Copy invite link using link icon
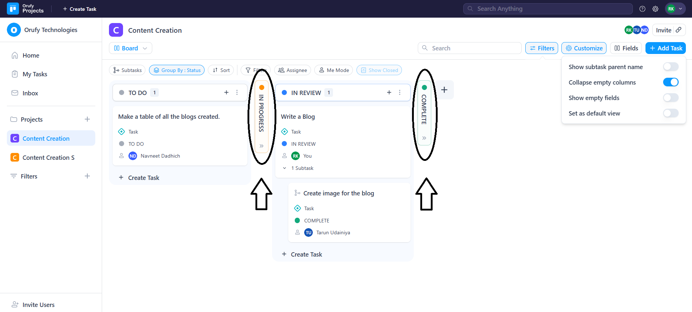Screen dimensions: 692x312 tap(679, 30)
